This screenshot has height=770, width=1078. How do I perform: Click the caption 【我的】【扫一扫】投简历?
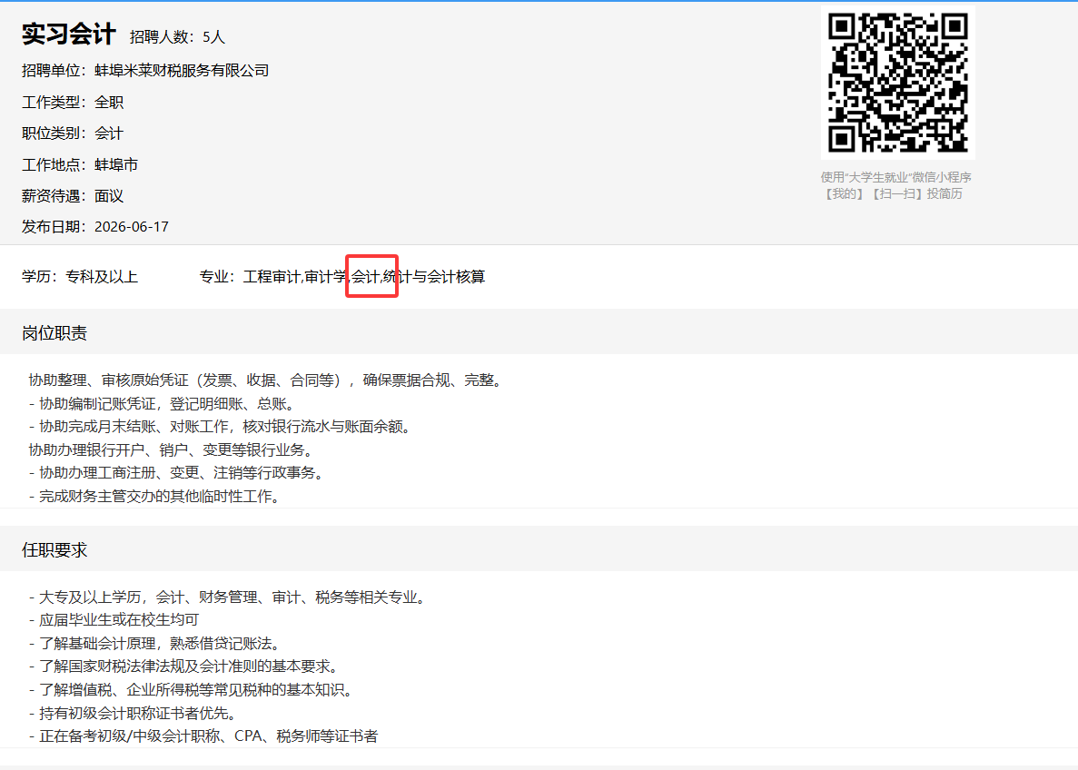(x=894, y=194)
